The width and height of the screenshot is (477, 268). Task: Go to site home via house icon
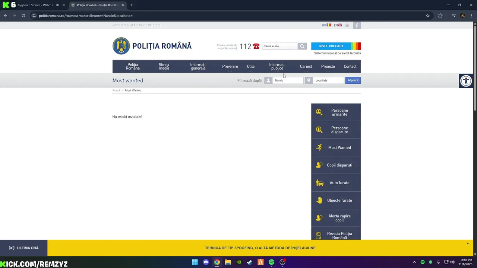pos(347,25)
